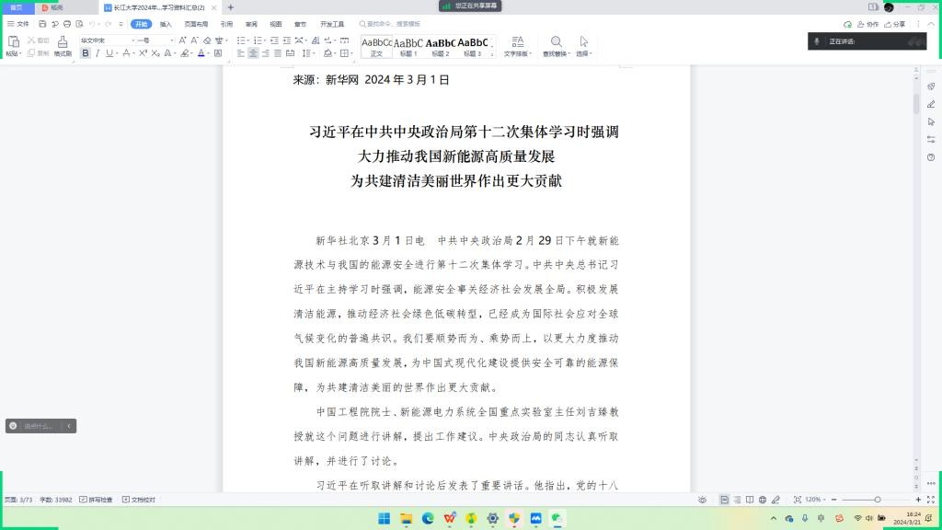Click the Spell Check (拼写检查) status button
This screenshot has height=530, width=942.
click(96, 500)
